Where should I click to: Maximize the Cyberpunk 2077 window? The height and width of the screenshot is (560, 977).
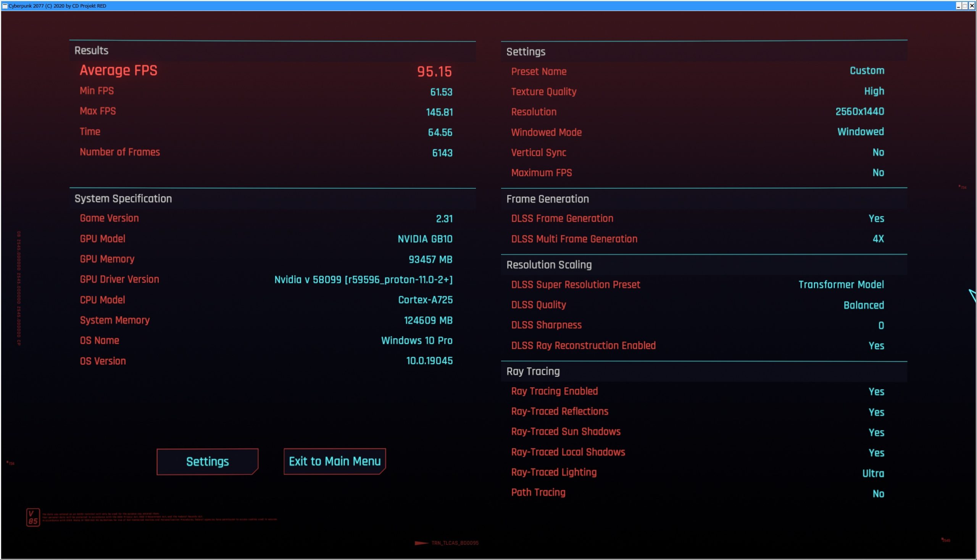pos(965,6)
